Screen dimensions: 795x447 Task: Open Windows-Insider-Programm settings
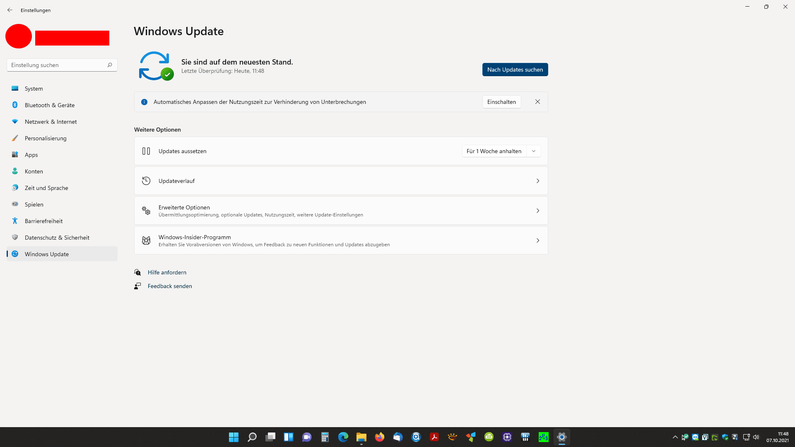point(341,240)
